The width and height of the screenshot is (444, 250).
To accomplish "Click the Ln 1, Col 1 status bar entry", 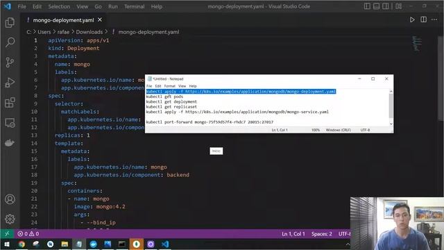I will pyautogui.click(x=293, y=234).
